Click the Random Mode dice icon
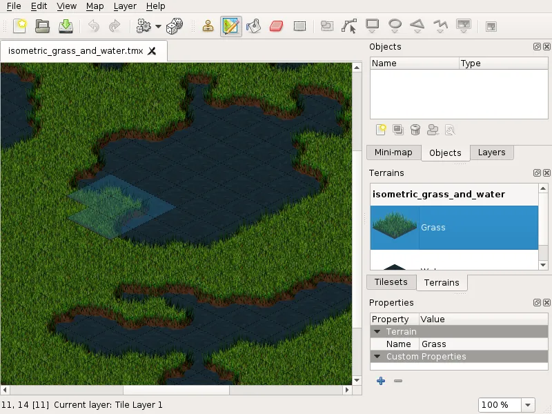552x414 pixels. pos(175,27)
